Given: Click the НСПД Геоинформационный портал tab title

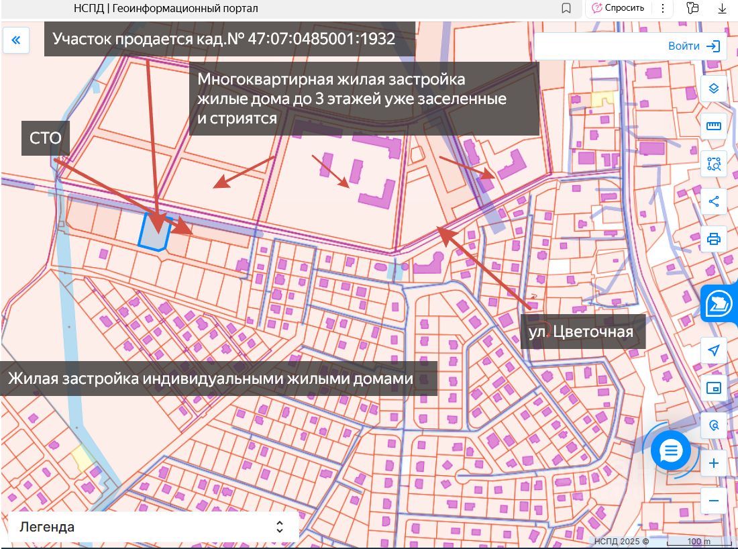Looking at the screenshot, I should click(166, 8).
